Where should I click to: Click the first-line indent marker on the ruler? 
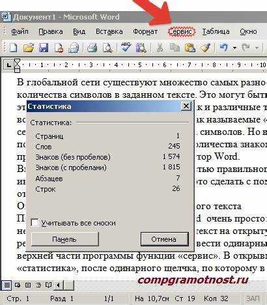17,61
